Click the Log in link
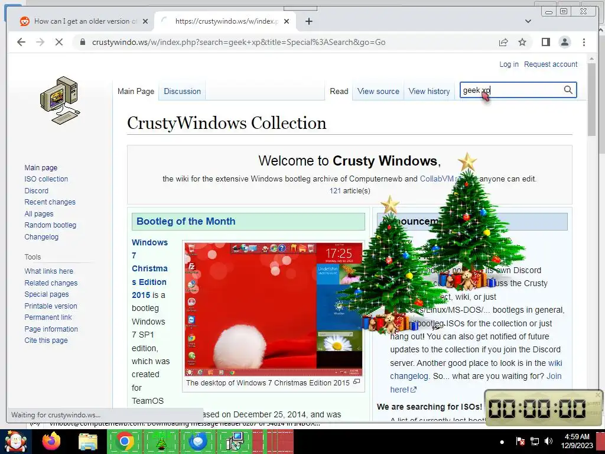 coord(509,64)
